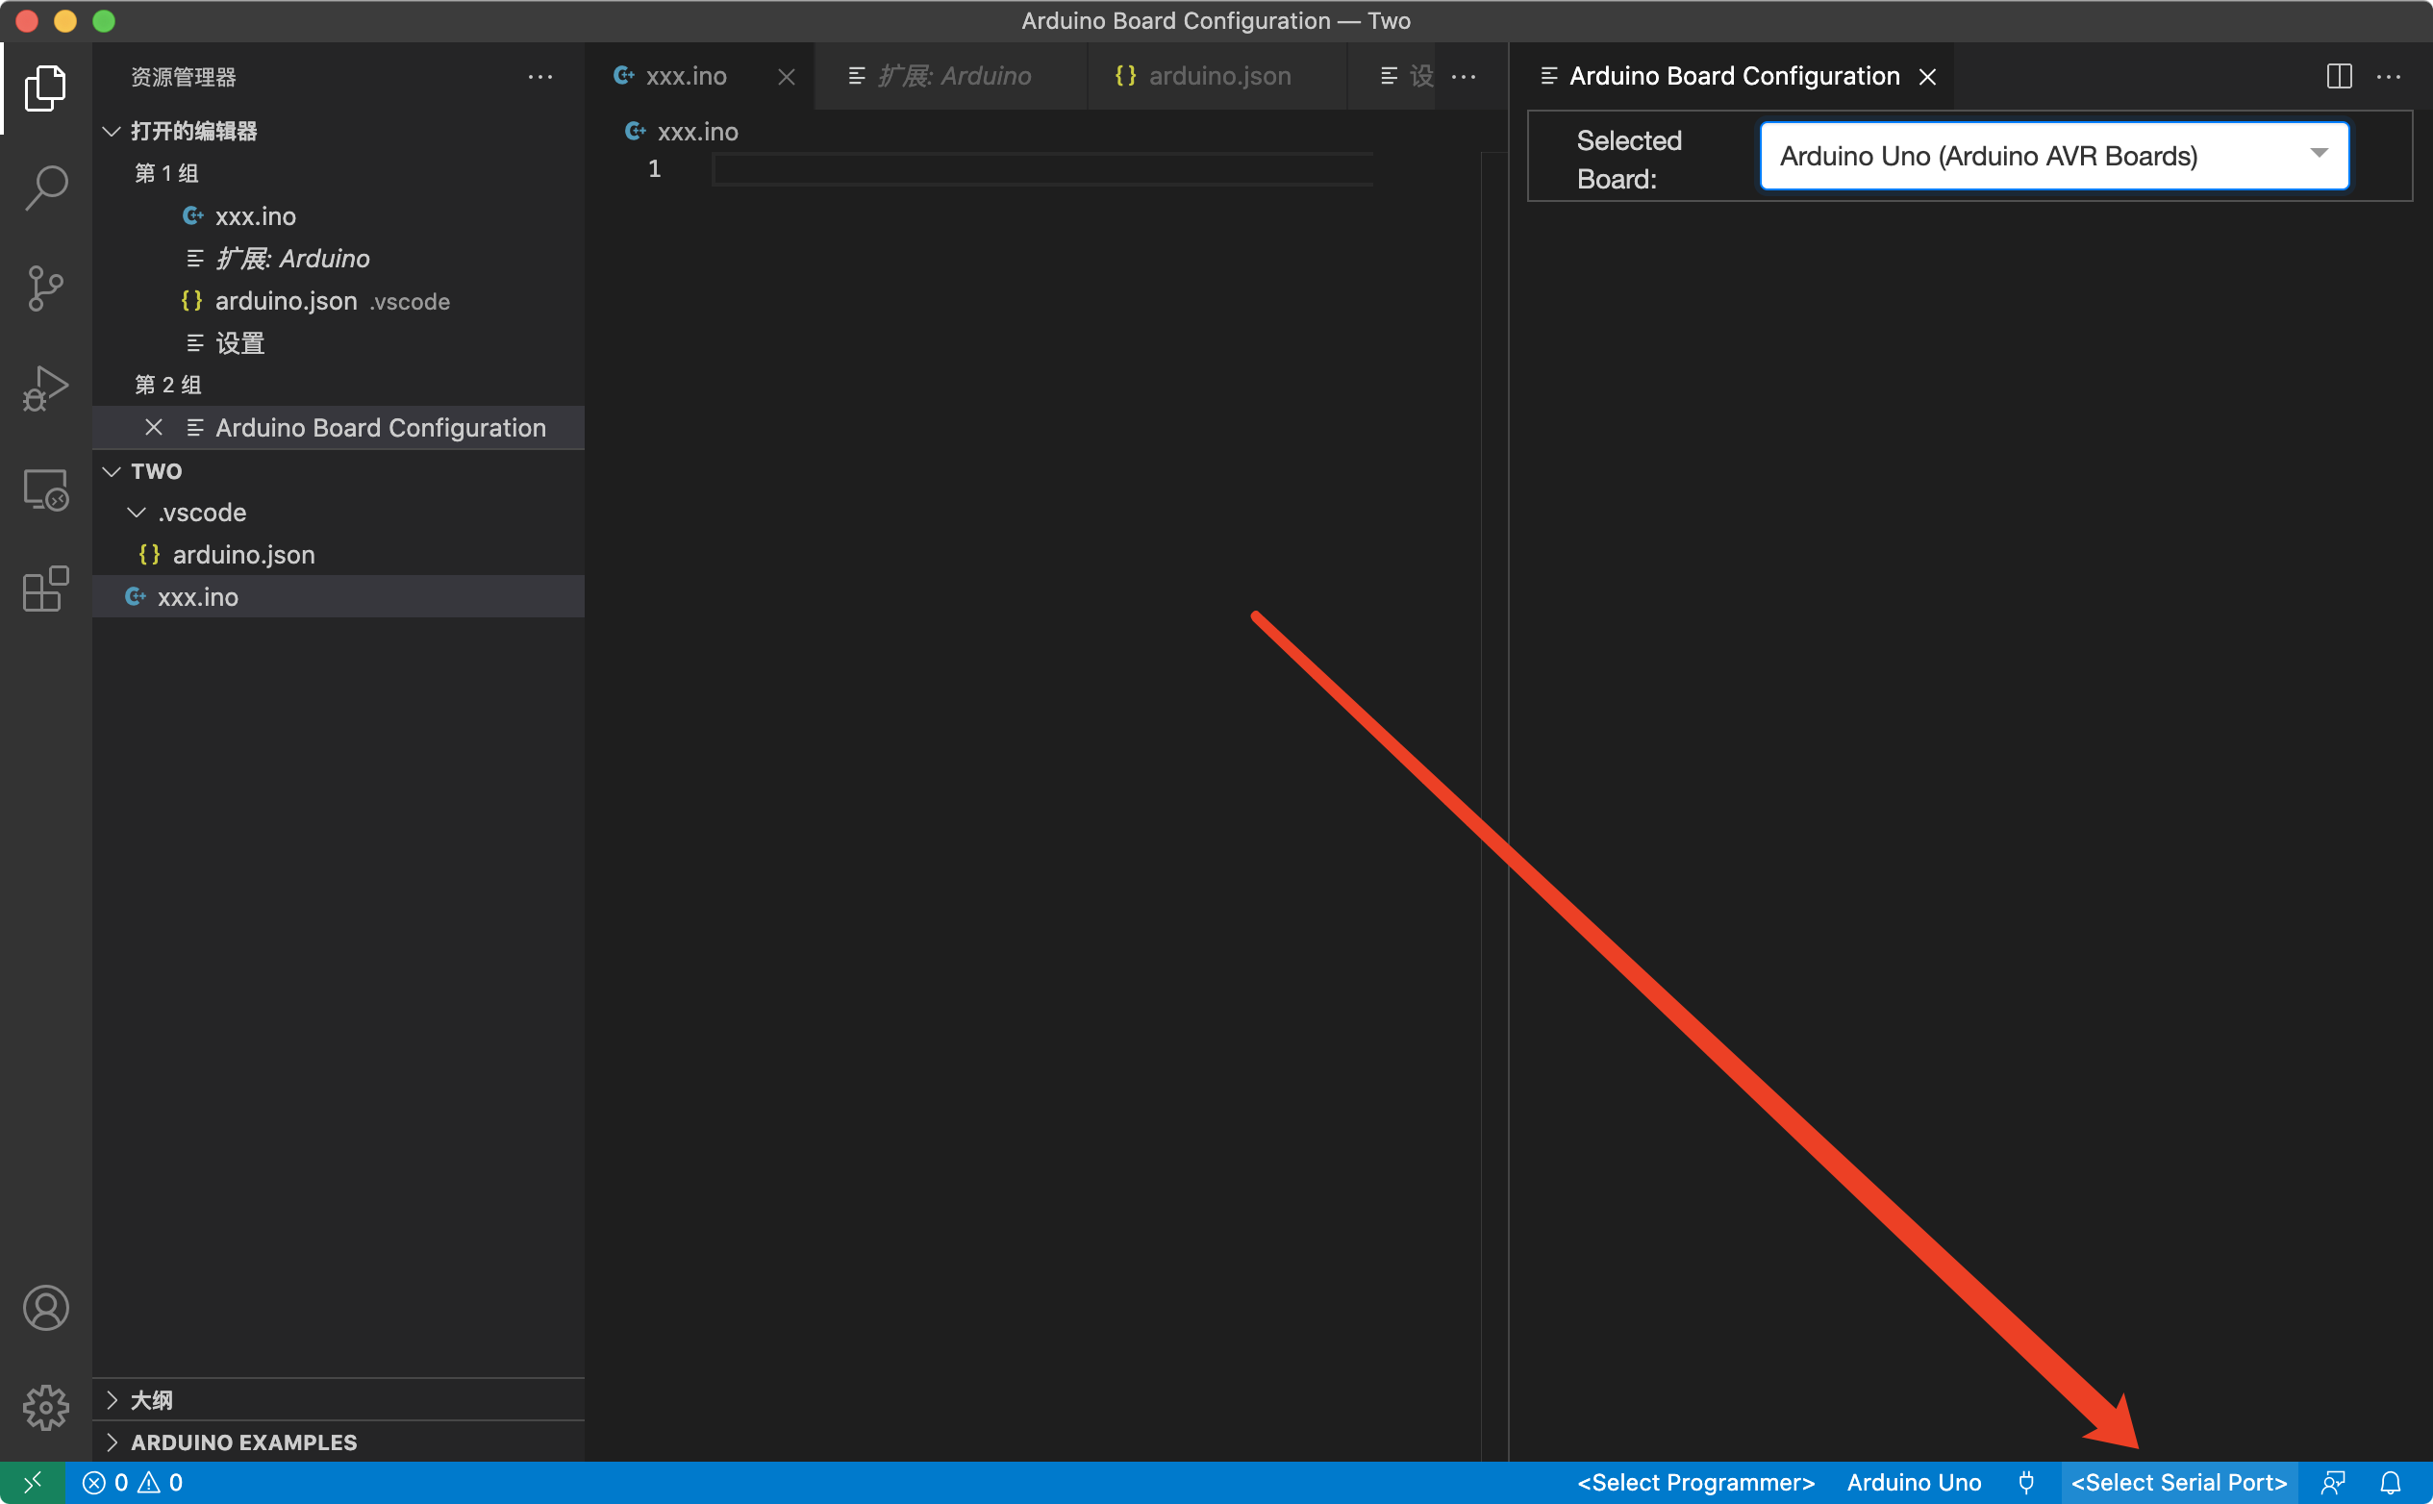Screen dimensions: 2433x1504
Task: Click line 1 in the xxx.ino editor
Action: pyautogui.click(x=1040, y=170)
